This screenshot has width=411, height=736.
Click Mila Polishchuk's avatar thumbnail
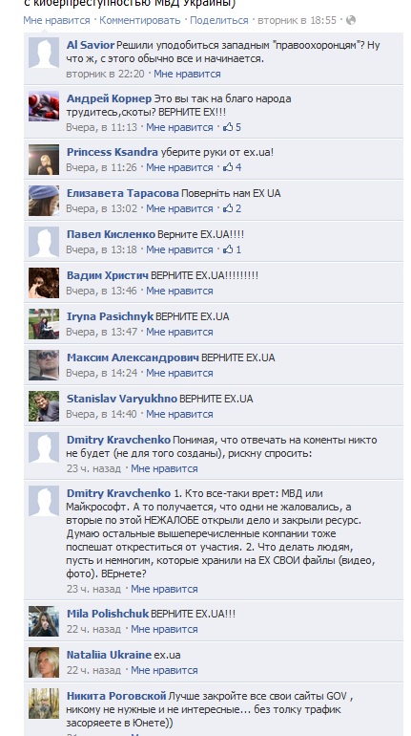click(44, 621)
